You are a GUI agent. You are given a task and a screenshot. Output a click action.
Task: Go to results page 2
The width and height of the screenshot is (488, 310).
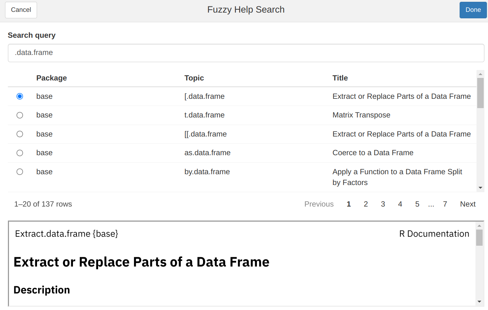[x=365, y=204]
